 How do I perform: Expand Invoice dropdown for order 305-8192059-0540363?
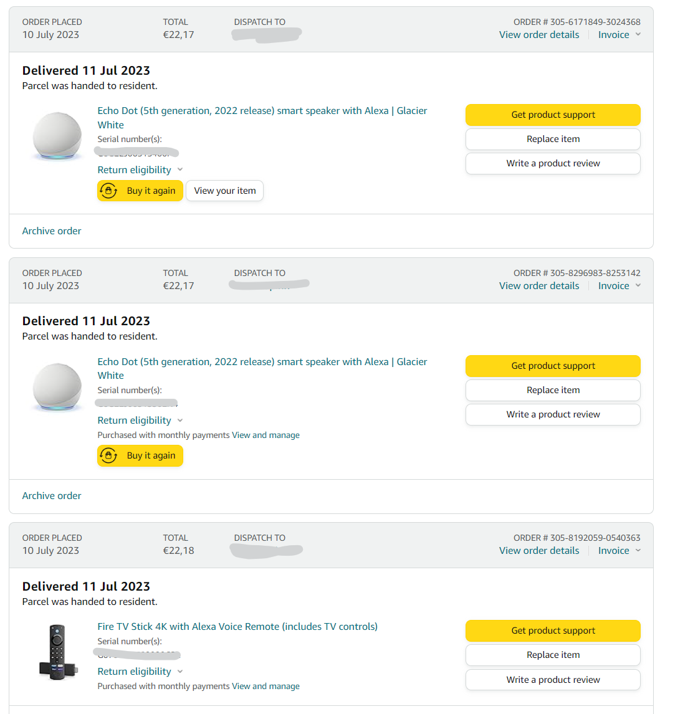pyautogui.click(x=619, y=551)
